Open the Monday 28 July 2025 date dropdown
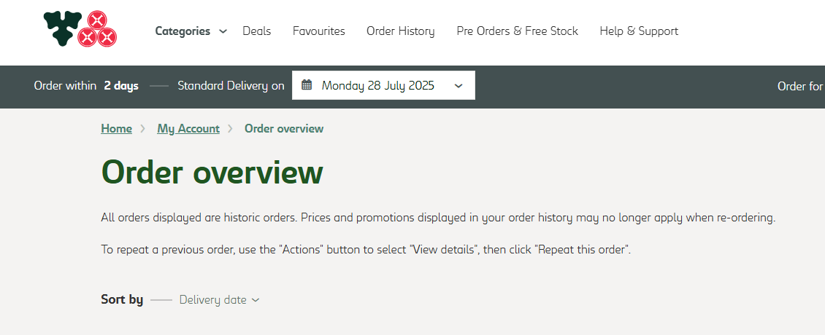825x335 pixels. pos(383,85)
